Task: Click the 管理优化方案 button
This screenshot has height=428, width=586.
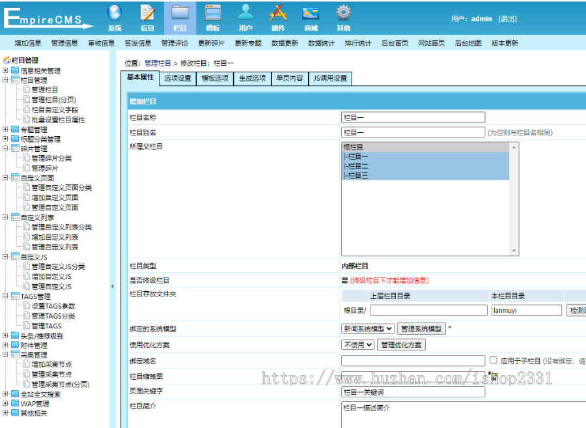Action: [x=401, y=345]
